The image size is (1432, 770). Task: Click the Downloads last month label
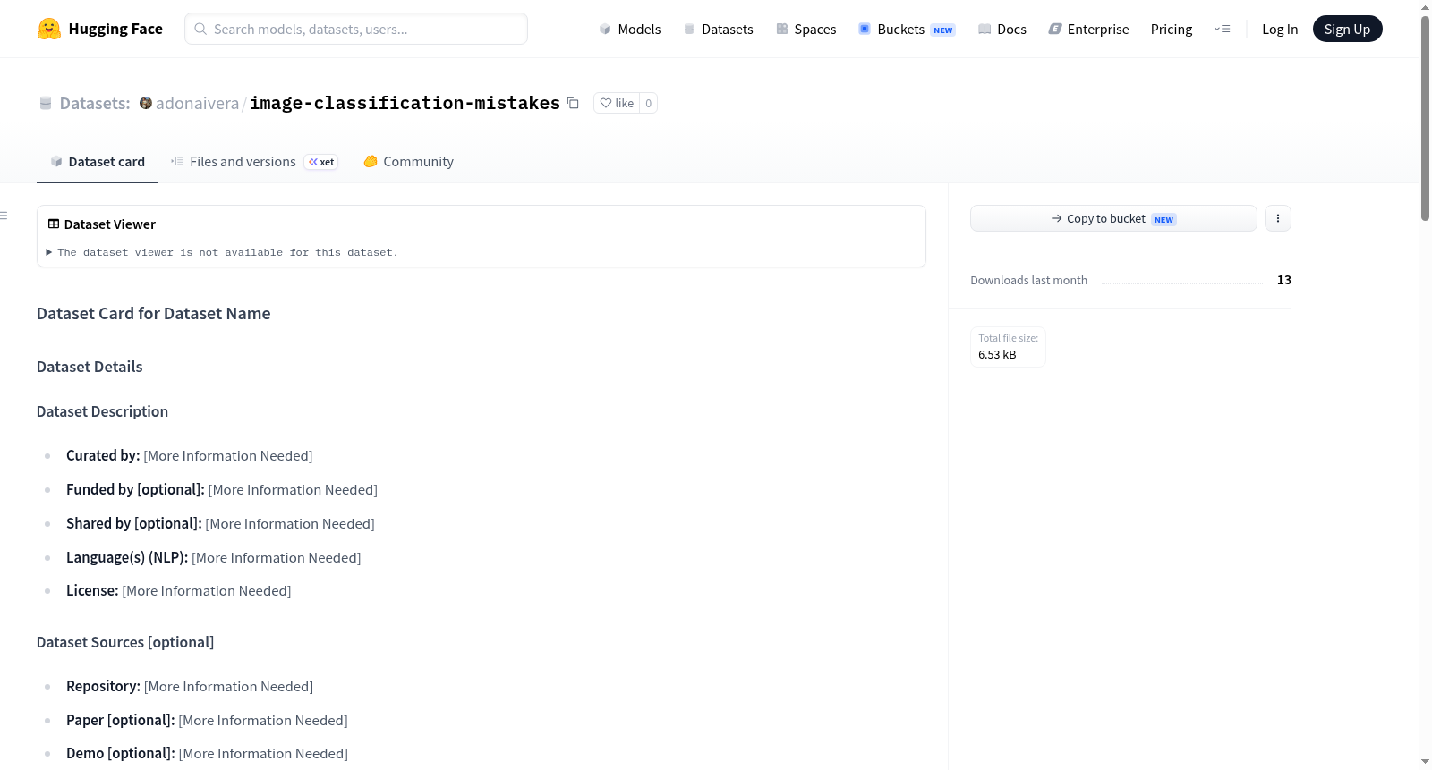[1029, 280]
